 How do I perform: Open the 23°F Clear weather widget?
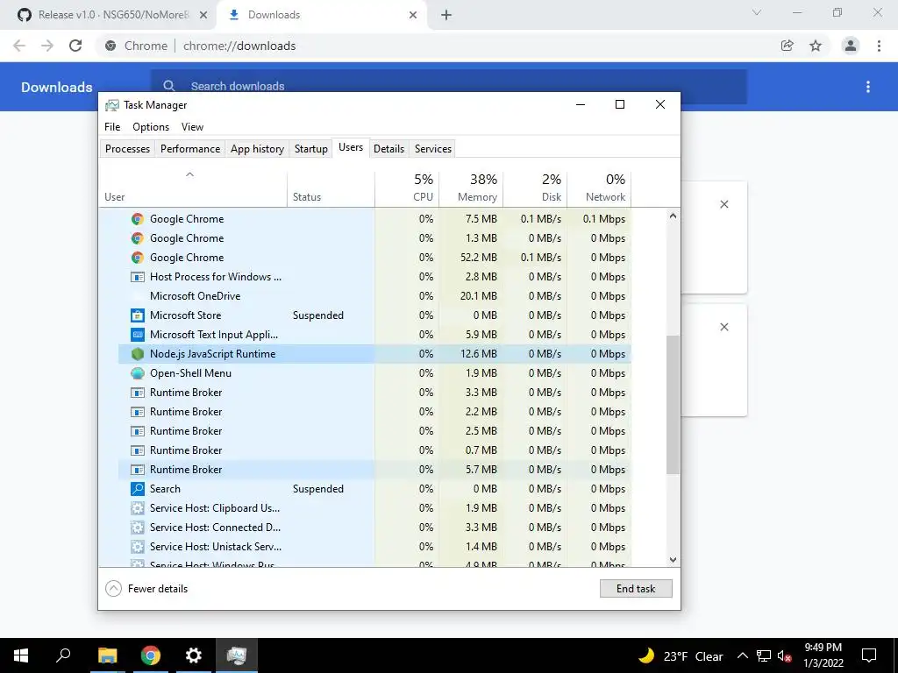point(681,655)
